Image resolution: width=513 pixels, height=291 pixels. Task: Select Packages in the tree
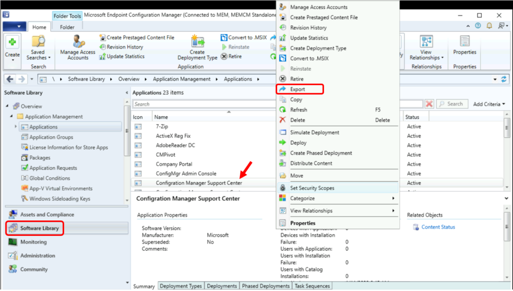click(x=40, y=158)
